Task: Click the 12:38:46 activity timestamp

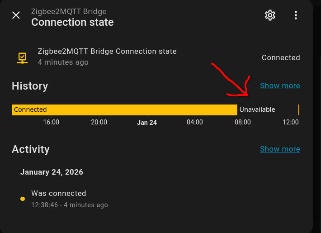Action: click(x=45, y=205)
